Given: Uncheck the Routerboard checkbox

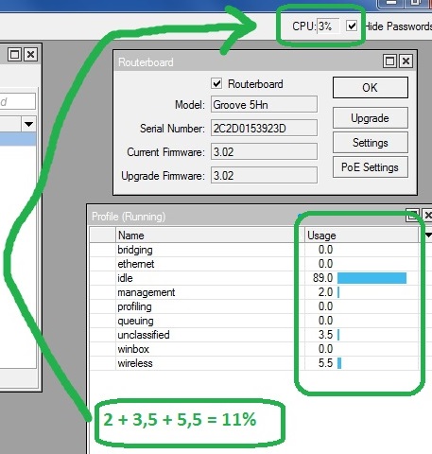Looking at the screenshot, I should (216, 83).
